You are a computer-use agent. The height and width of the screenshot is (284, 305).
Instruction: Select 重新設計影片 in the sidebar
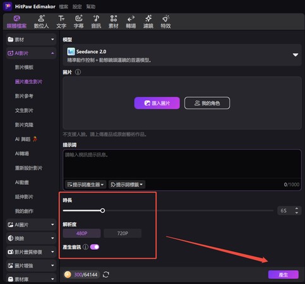pos(28,168)
